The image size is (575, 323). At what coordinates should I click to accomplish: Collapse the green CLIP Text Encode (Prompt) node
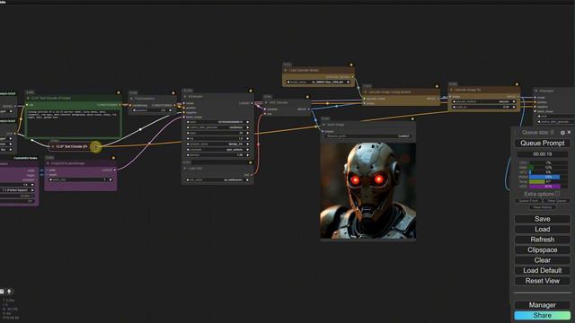[x=28, y=98]
